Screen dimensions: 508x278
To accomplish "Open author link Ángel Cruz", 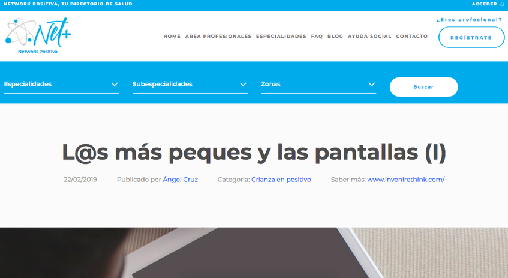I will coord(180,180).
